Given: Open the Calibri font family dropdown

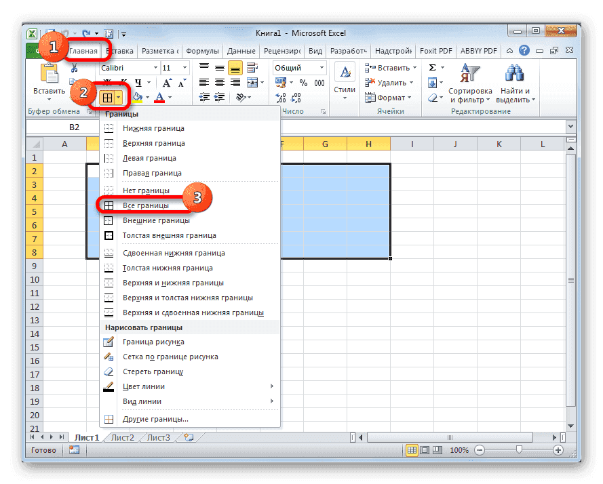Looking at the screenshot, I should point(155,68).
